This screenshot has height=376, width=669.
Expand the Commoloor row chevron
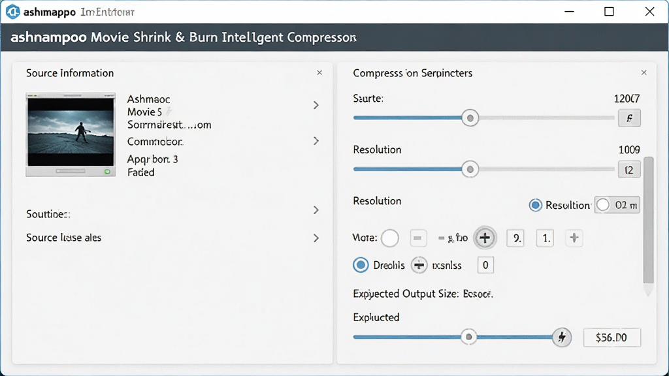(316, 141)
